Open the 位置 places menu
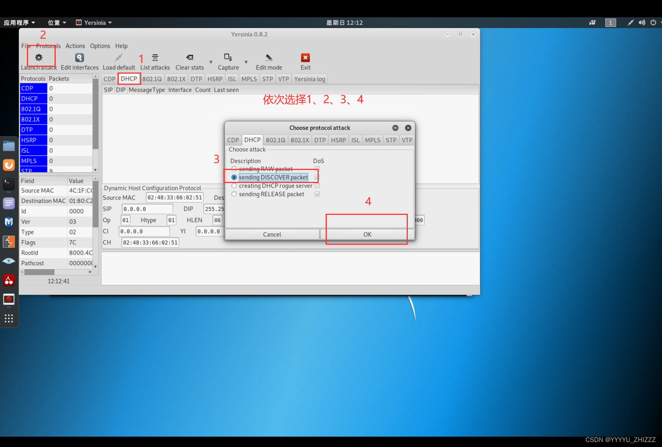 pyautogui.click(x=57, y=23)
